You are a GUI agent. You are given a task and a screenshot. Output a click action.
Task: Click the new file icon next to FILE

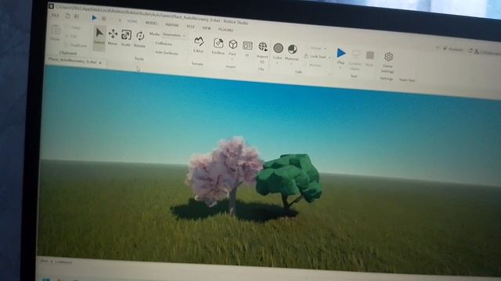(x=67, y=16)
